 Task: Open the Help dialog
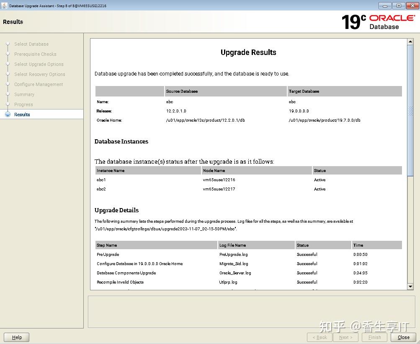[x=16, y=337]
